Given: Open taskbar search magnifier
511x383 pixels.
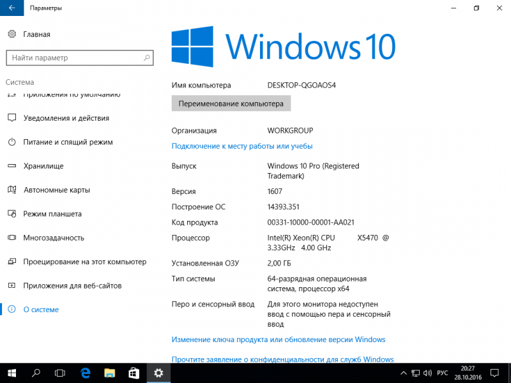Looking at the screenshot, I should 36,373.
